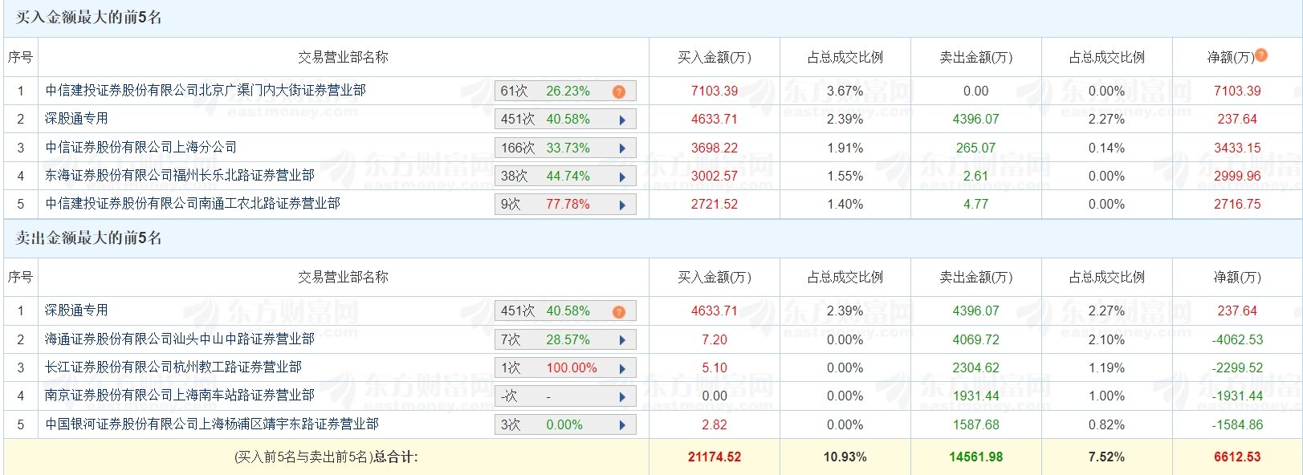Viewport: 1303px width, 475px height.
Task: Open 中国银河证券上海杨浦区靖宇东路营业部 link
Action: coord(212,424)
